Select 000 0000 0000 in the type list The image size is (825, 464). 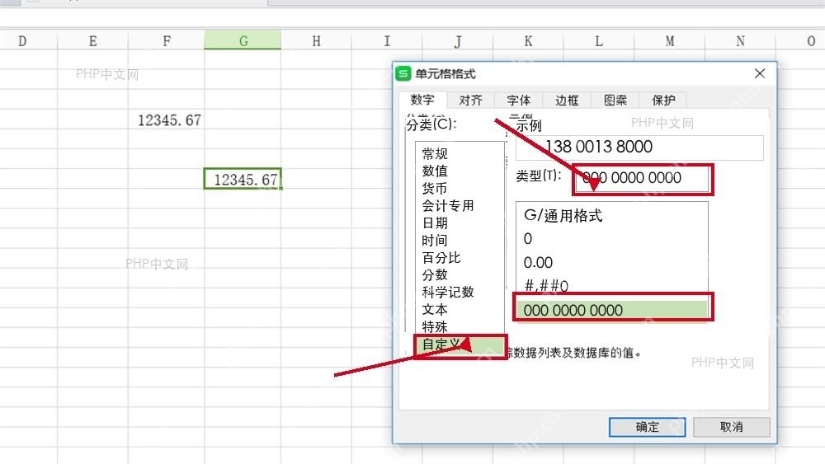(612, 310)
